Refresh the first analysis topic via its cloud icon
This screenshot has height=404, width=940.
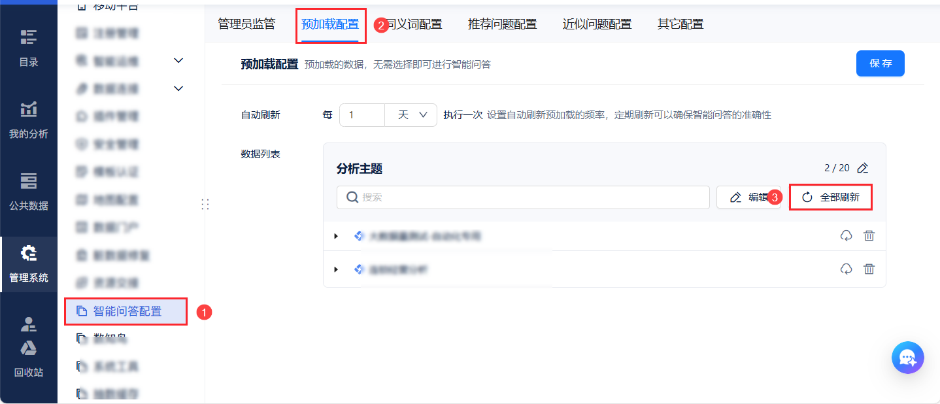pyautogui.click(x=846, y=236)
